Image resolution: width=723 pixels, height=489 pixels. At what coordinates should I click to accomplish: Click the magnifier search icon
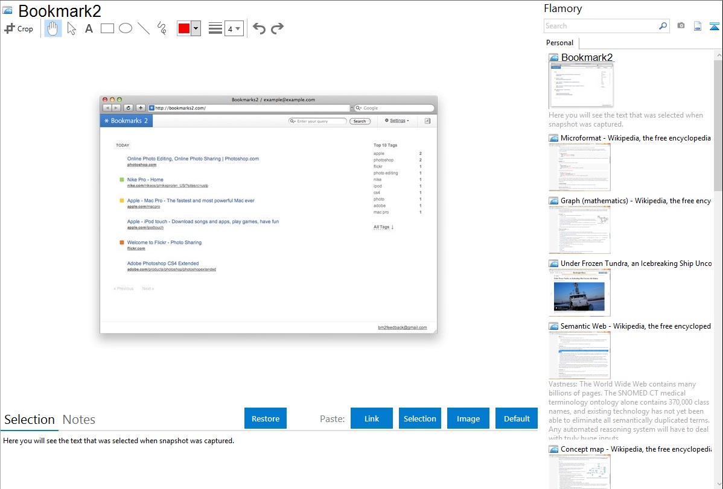[x=663, y=26]
